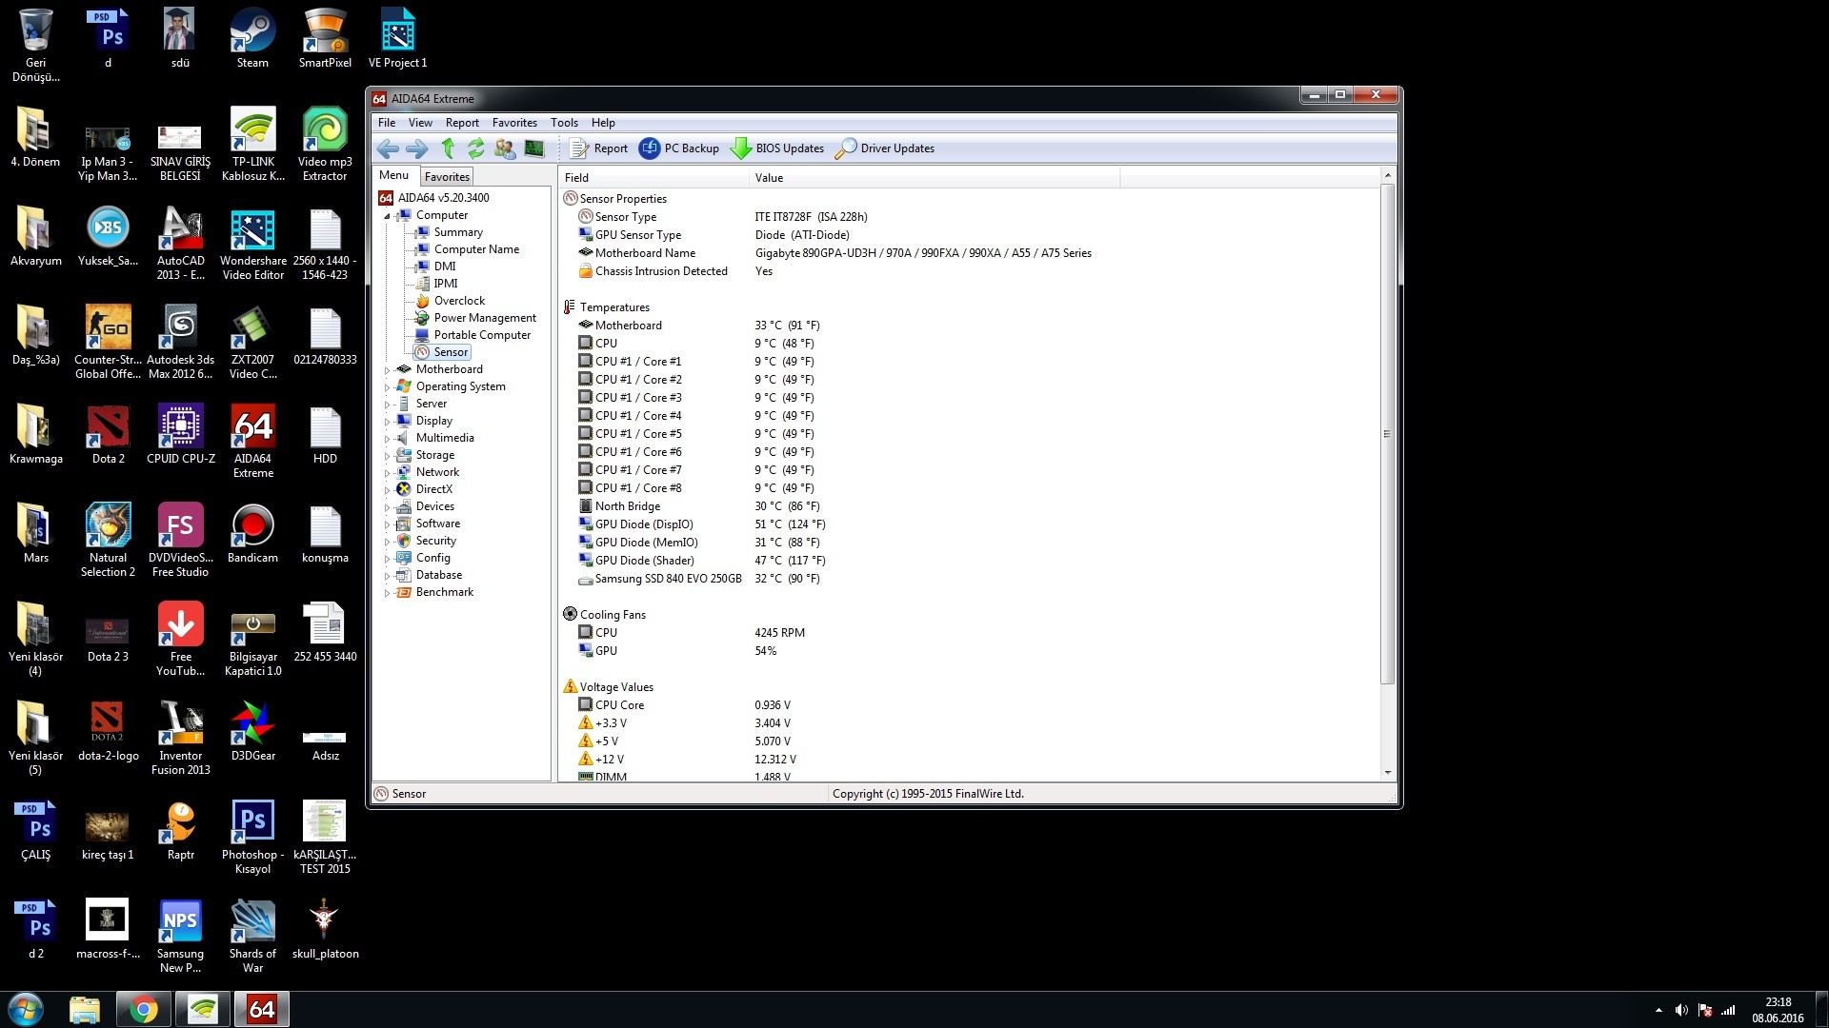Expand the Motherboard tree node
The height and width of the screenshot is (1028, 1829).
tap(388, 370)
